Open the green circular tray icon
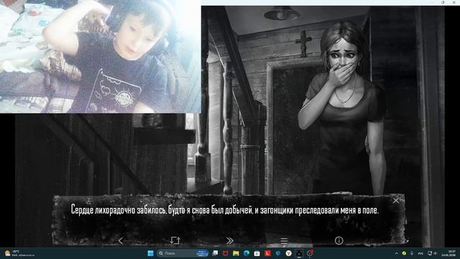 pos(404,253)
